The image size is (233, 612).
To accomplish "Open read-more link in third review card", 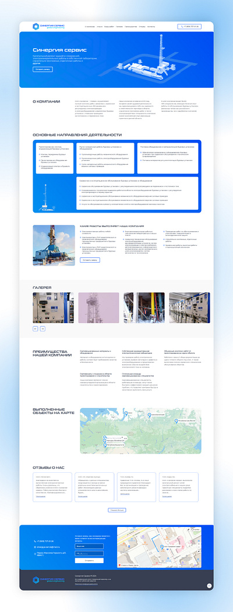I will click(125, 494).
